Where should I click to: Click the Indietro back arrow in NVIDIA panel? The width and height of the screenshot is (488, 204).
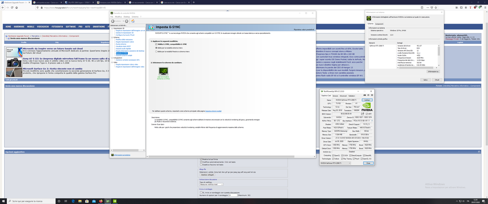[x=113, y=21]
